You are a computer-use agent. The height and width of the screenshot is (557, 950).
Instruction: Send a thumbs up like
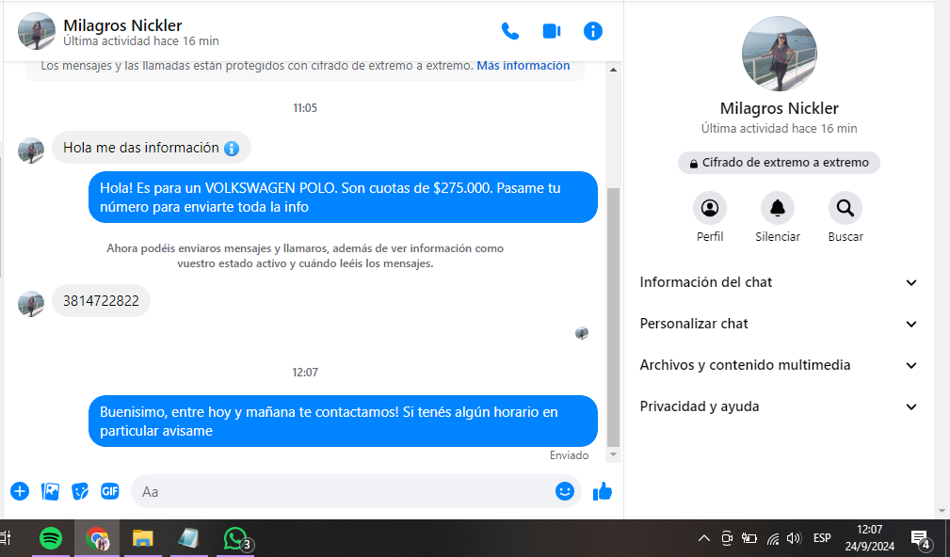pos(603,491)
